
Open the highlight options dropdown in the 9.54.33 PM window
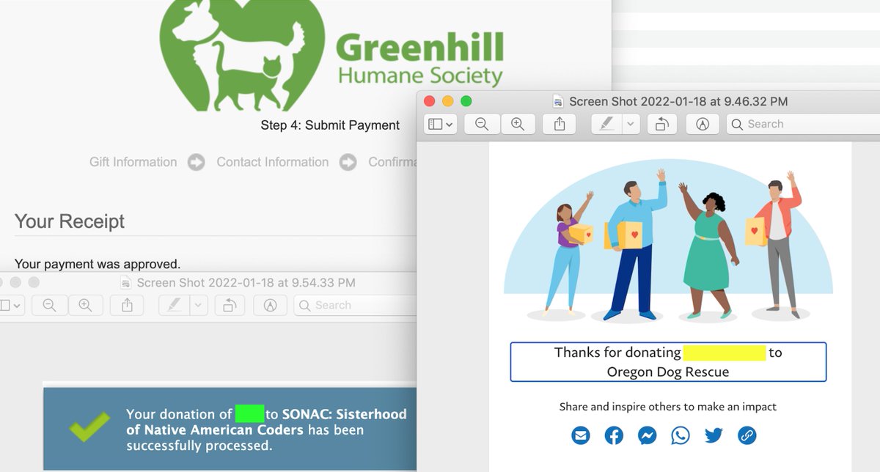[x=198, y=305]
